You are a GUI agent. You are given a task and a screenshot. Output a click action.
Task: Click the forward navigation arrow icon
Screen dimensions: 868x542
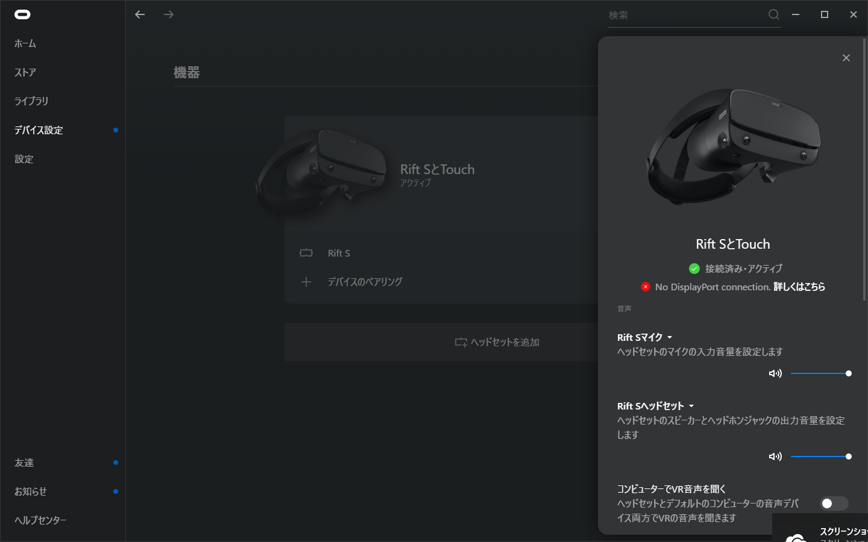coord(169,14)
